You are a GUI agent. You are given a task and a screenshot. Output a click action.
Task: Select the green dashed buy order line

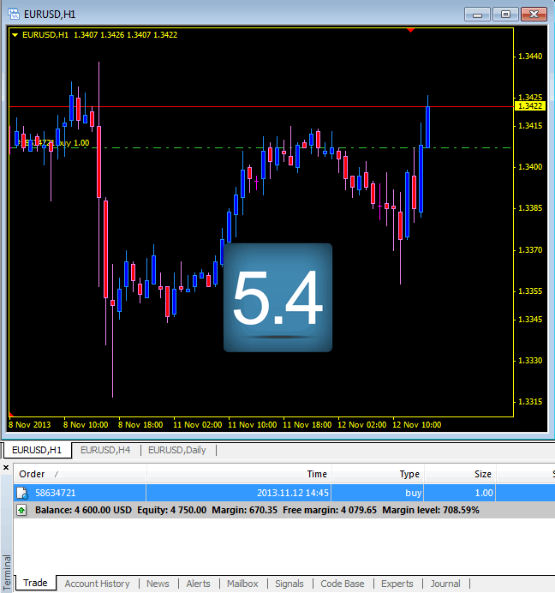click(214, 147)
